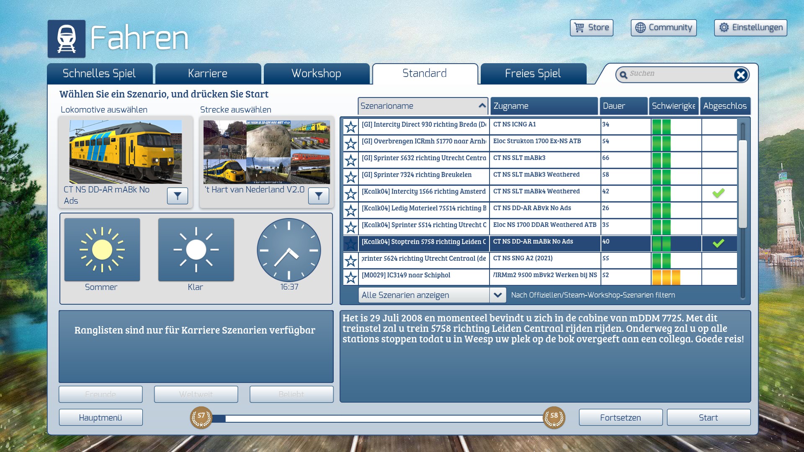Switch to the Karriere tab
The height and width of the screenshot is (452, 804).
tap(208, 74)
